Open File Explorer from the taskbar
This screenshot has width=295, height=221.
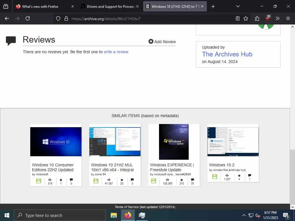coord(114,215)
